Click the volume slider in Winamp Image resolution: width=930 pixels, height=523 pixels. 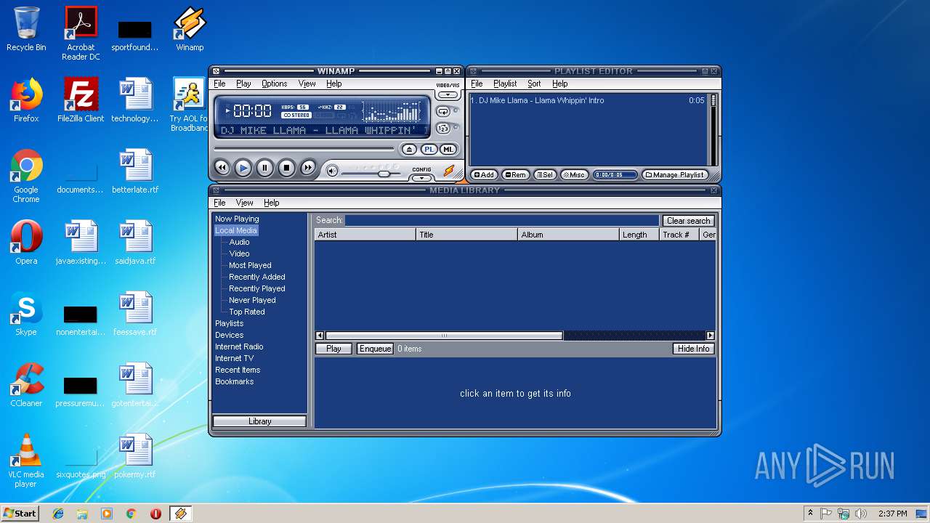pos(371,174)
